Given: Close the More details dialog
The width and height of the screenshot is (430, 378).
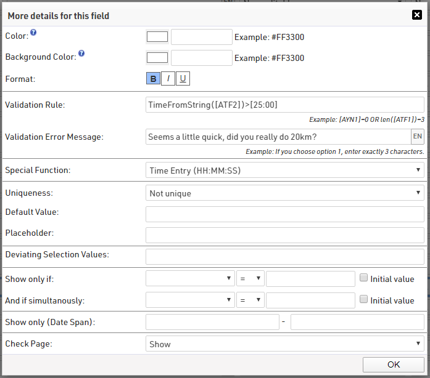Looking at the screenshot, I should (417, 15).
